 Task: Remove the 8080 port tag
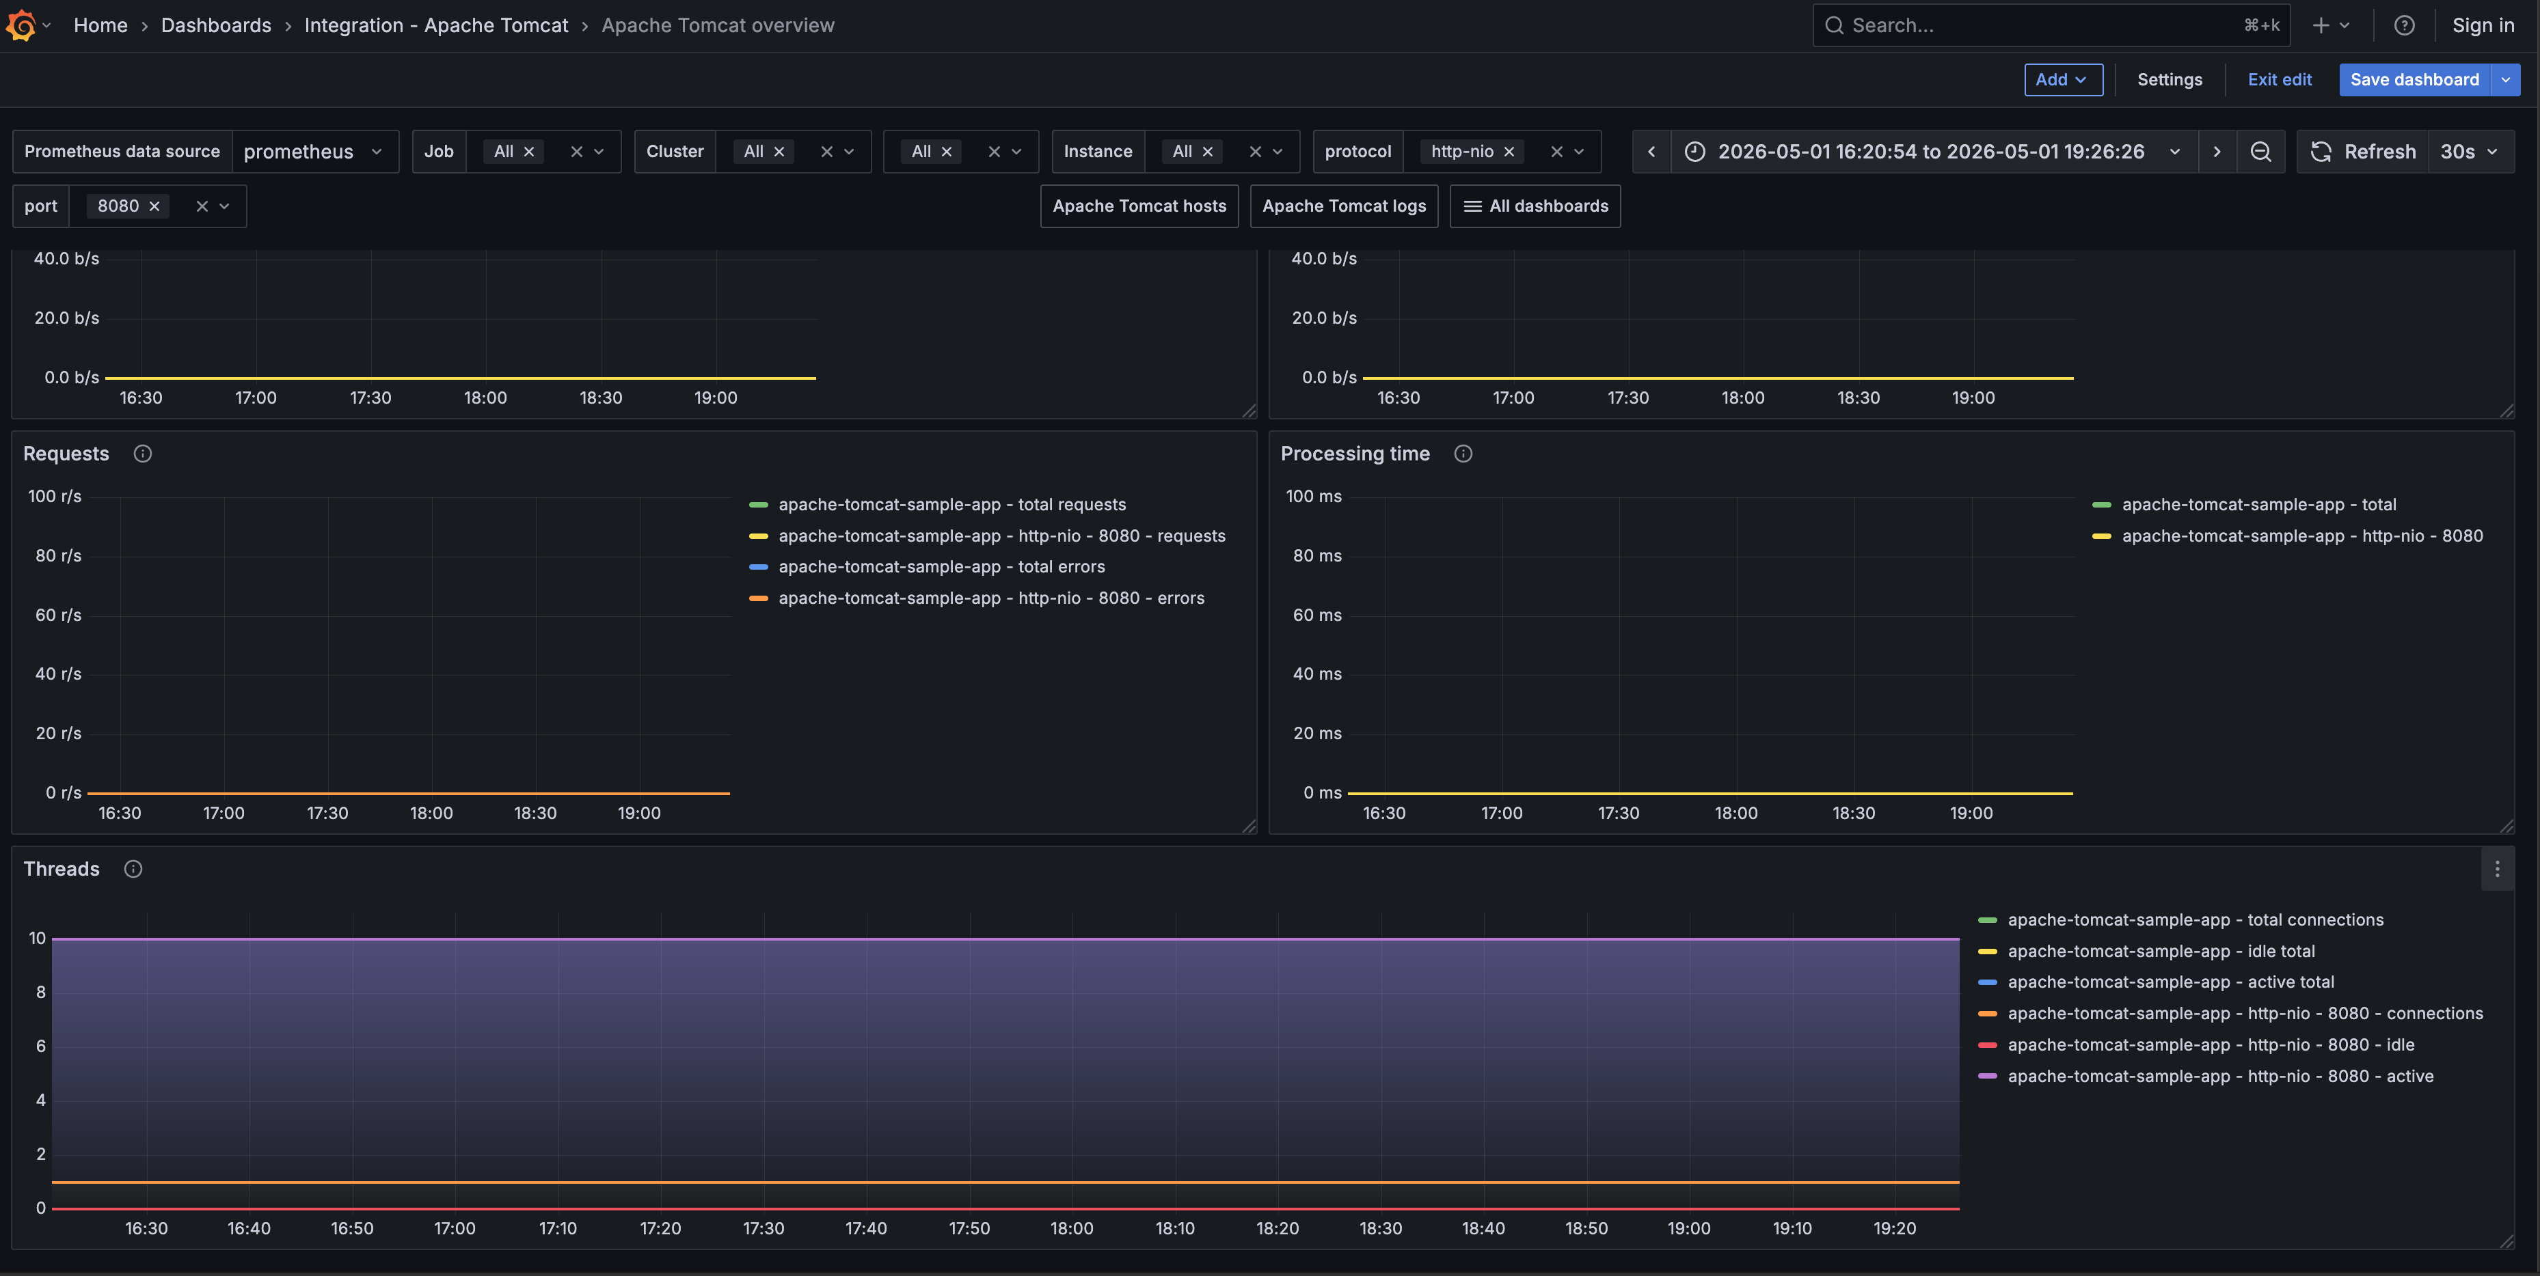154,206
